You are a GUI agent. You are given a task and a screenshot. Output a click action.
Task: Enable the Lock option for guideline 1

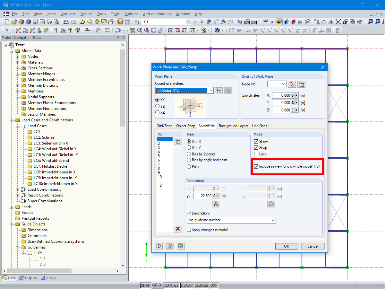pos(256,154)
